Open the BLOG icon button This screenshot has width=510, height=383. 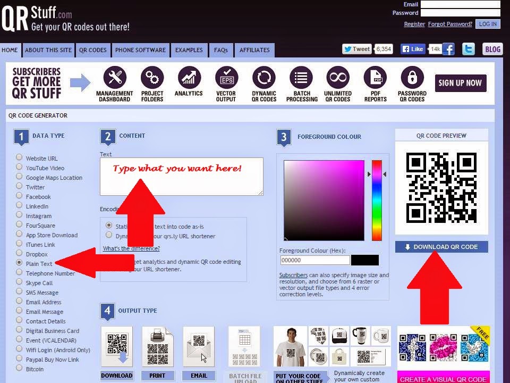(492, 49)
